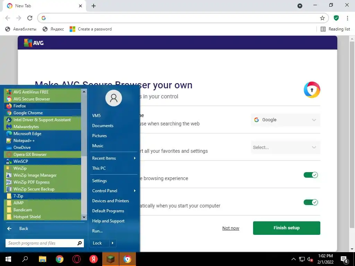Switch to Minecraft taskbar app

pyautogui.click(x=111, y=259)
